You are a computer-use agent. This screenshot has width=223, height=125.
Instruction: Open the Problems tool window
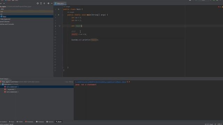tap(29, 122)
